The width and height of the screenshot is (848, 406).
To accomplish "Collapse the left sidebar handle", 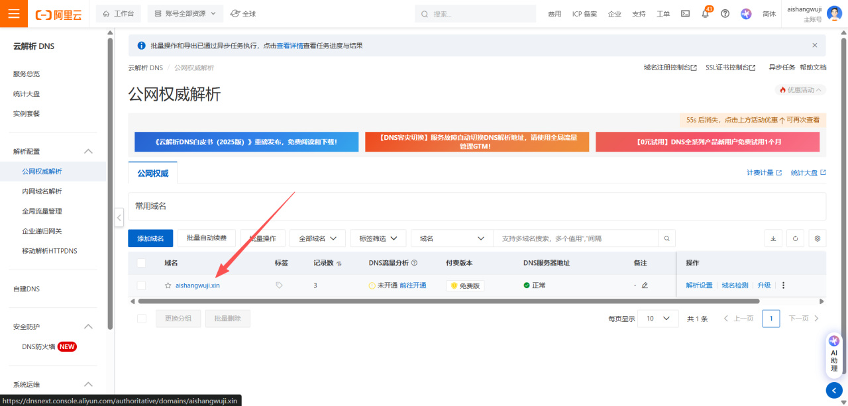I will pos(119,217).
